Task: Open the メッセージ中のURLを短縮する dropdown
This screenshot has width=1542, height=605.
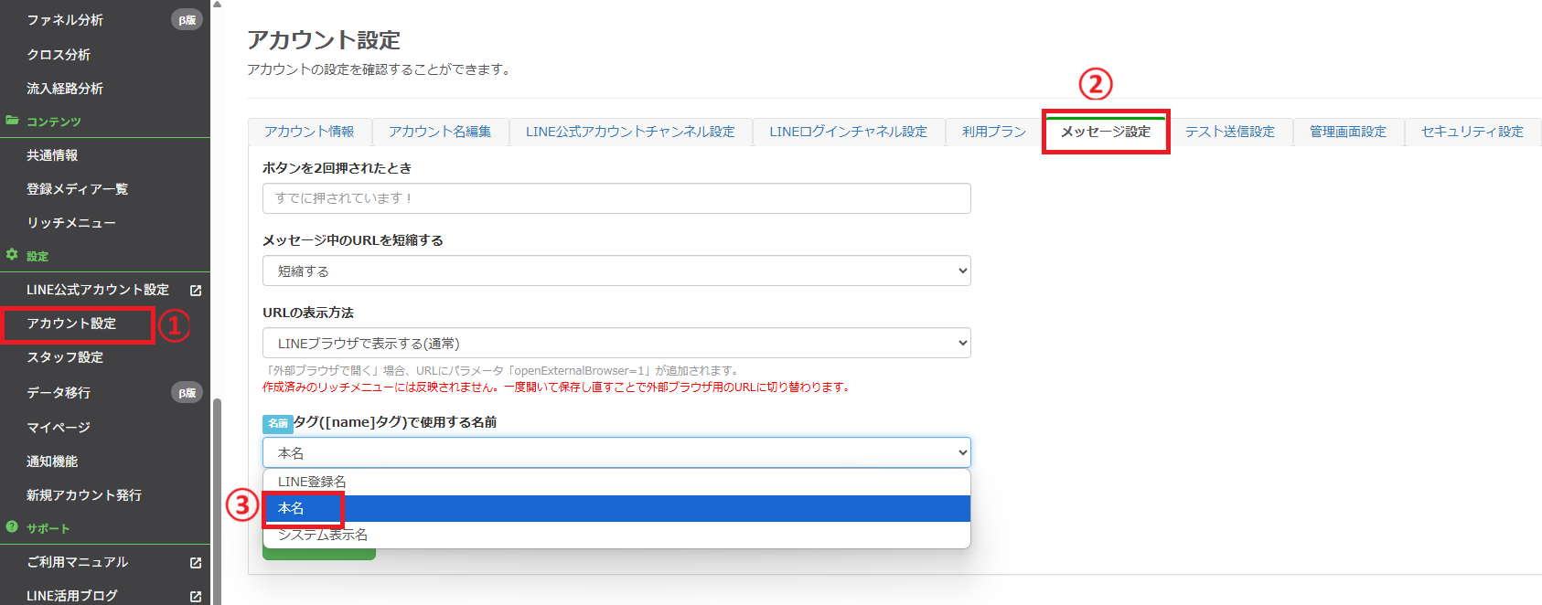Action: point(616,271)
